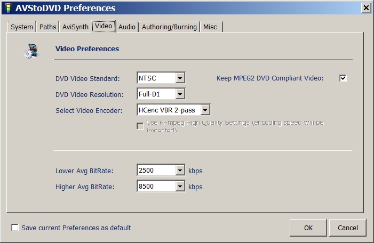Click the Higher Avg BitRate value field
Screen dimensions: 374x243
156,187
